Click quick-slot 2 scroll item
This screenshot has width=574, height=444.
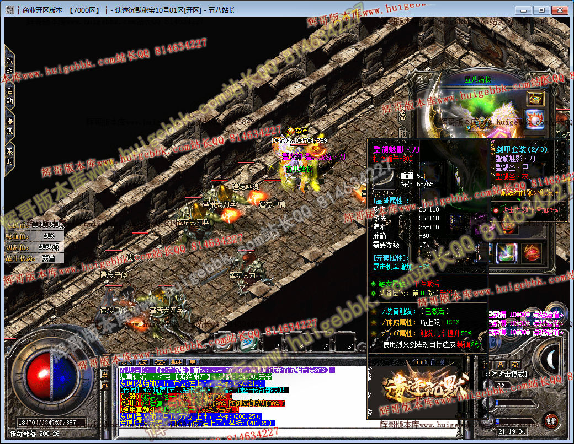coord(248,343)
